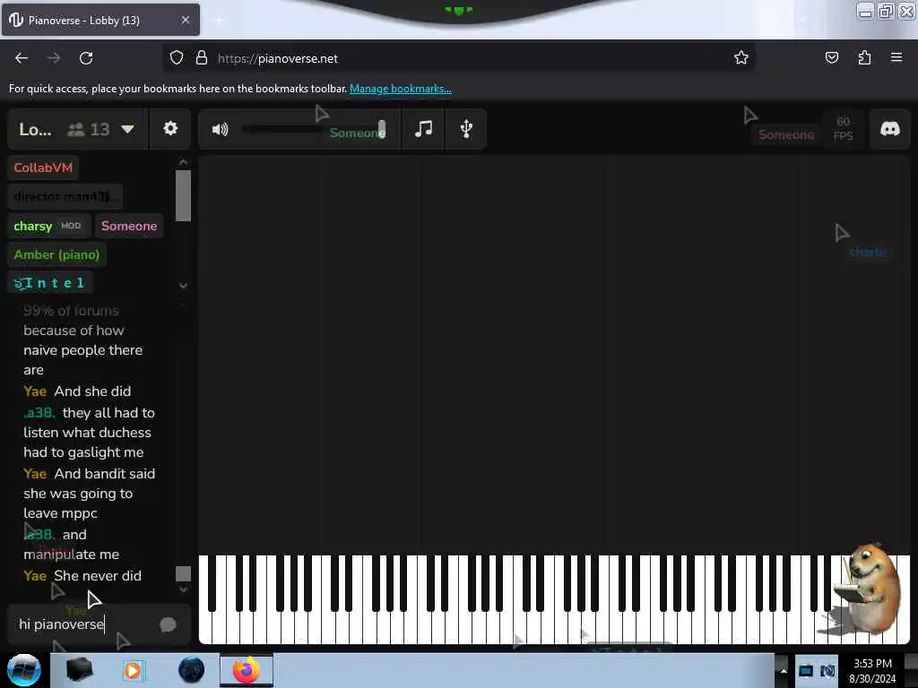
Task: Send chat message with speech bubble icon
Action: pyautogui.click(x=168, y=624)
